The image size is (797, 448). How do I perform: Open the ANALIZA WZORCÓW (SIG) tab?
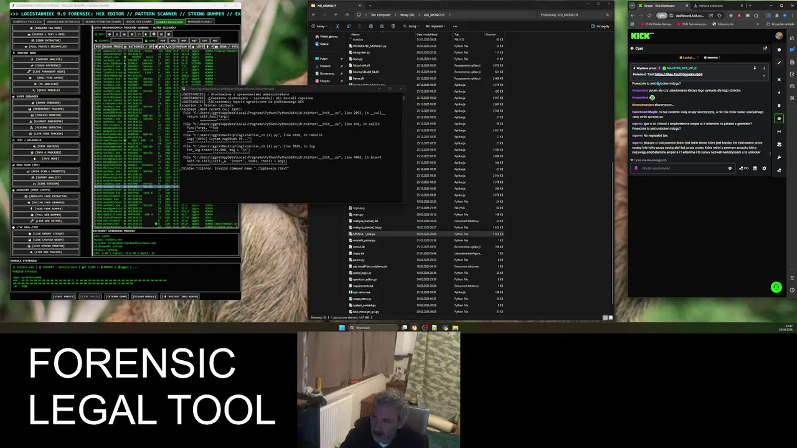point(64,22)
